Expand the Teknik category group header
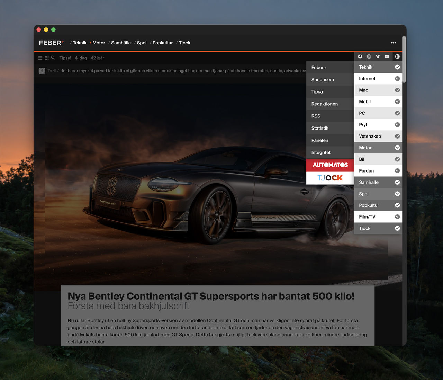Viewport: 443px width, 380px height. click(366, 67)
